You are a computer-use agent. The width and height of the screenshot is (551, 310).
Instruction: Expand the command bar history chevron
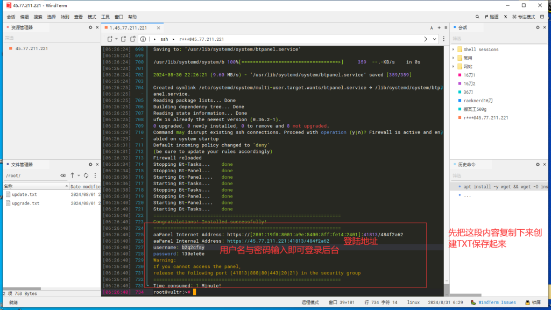click(435, 39)
